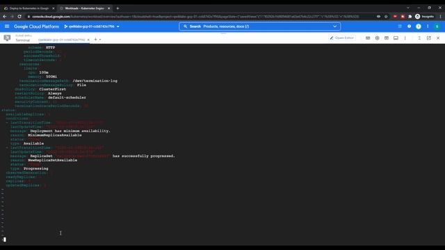The image size is (445, 250).
Task: Focus the Search products and resources field
Action: click(x=259, y=26)
